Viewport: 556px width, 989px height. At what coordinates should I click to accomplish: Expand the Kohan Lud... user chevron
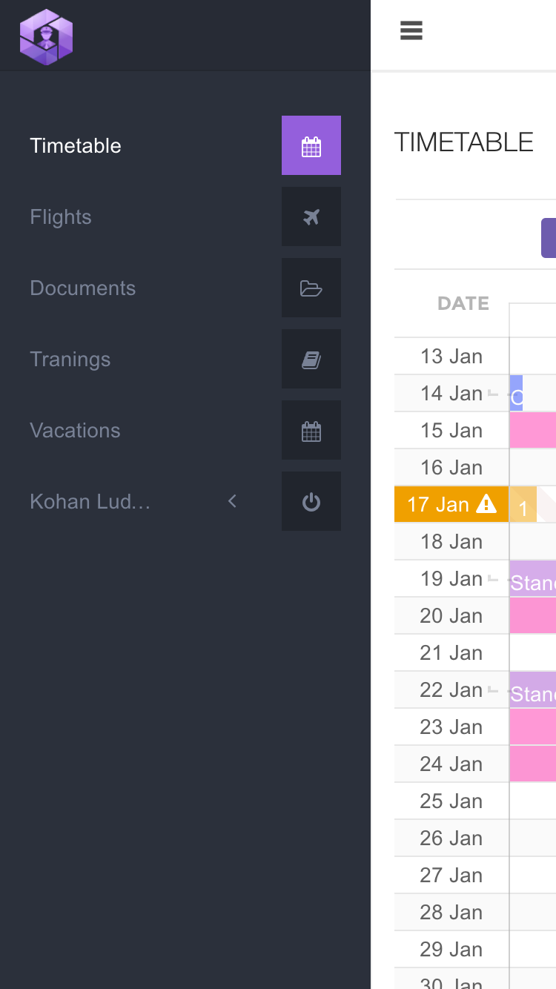point(232,501)
